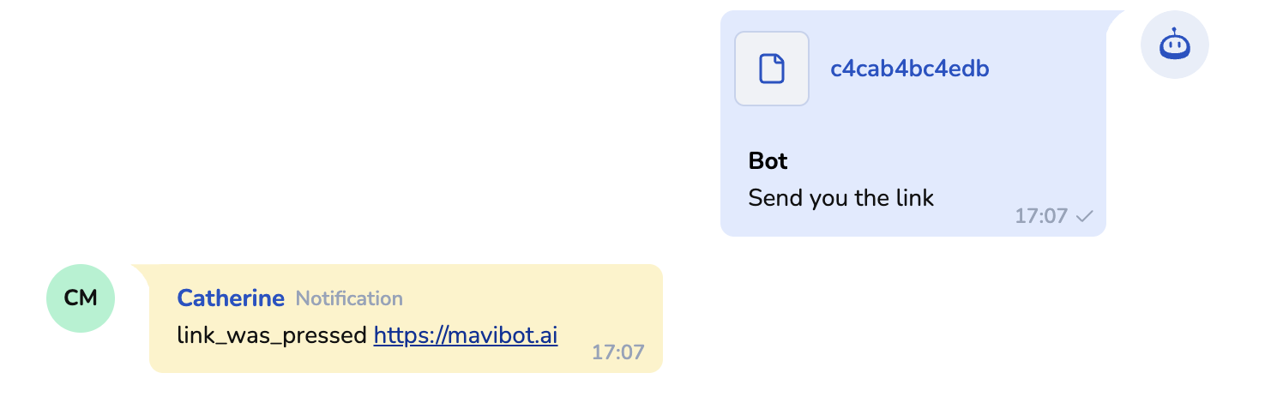1283x403 pixels.
Task: Click the 17:07 timestamp in yellow notification
Action: tap(617, 352)
